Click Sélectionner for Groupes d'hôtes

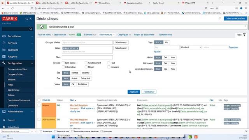pos(121,42)
